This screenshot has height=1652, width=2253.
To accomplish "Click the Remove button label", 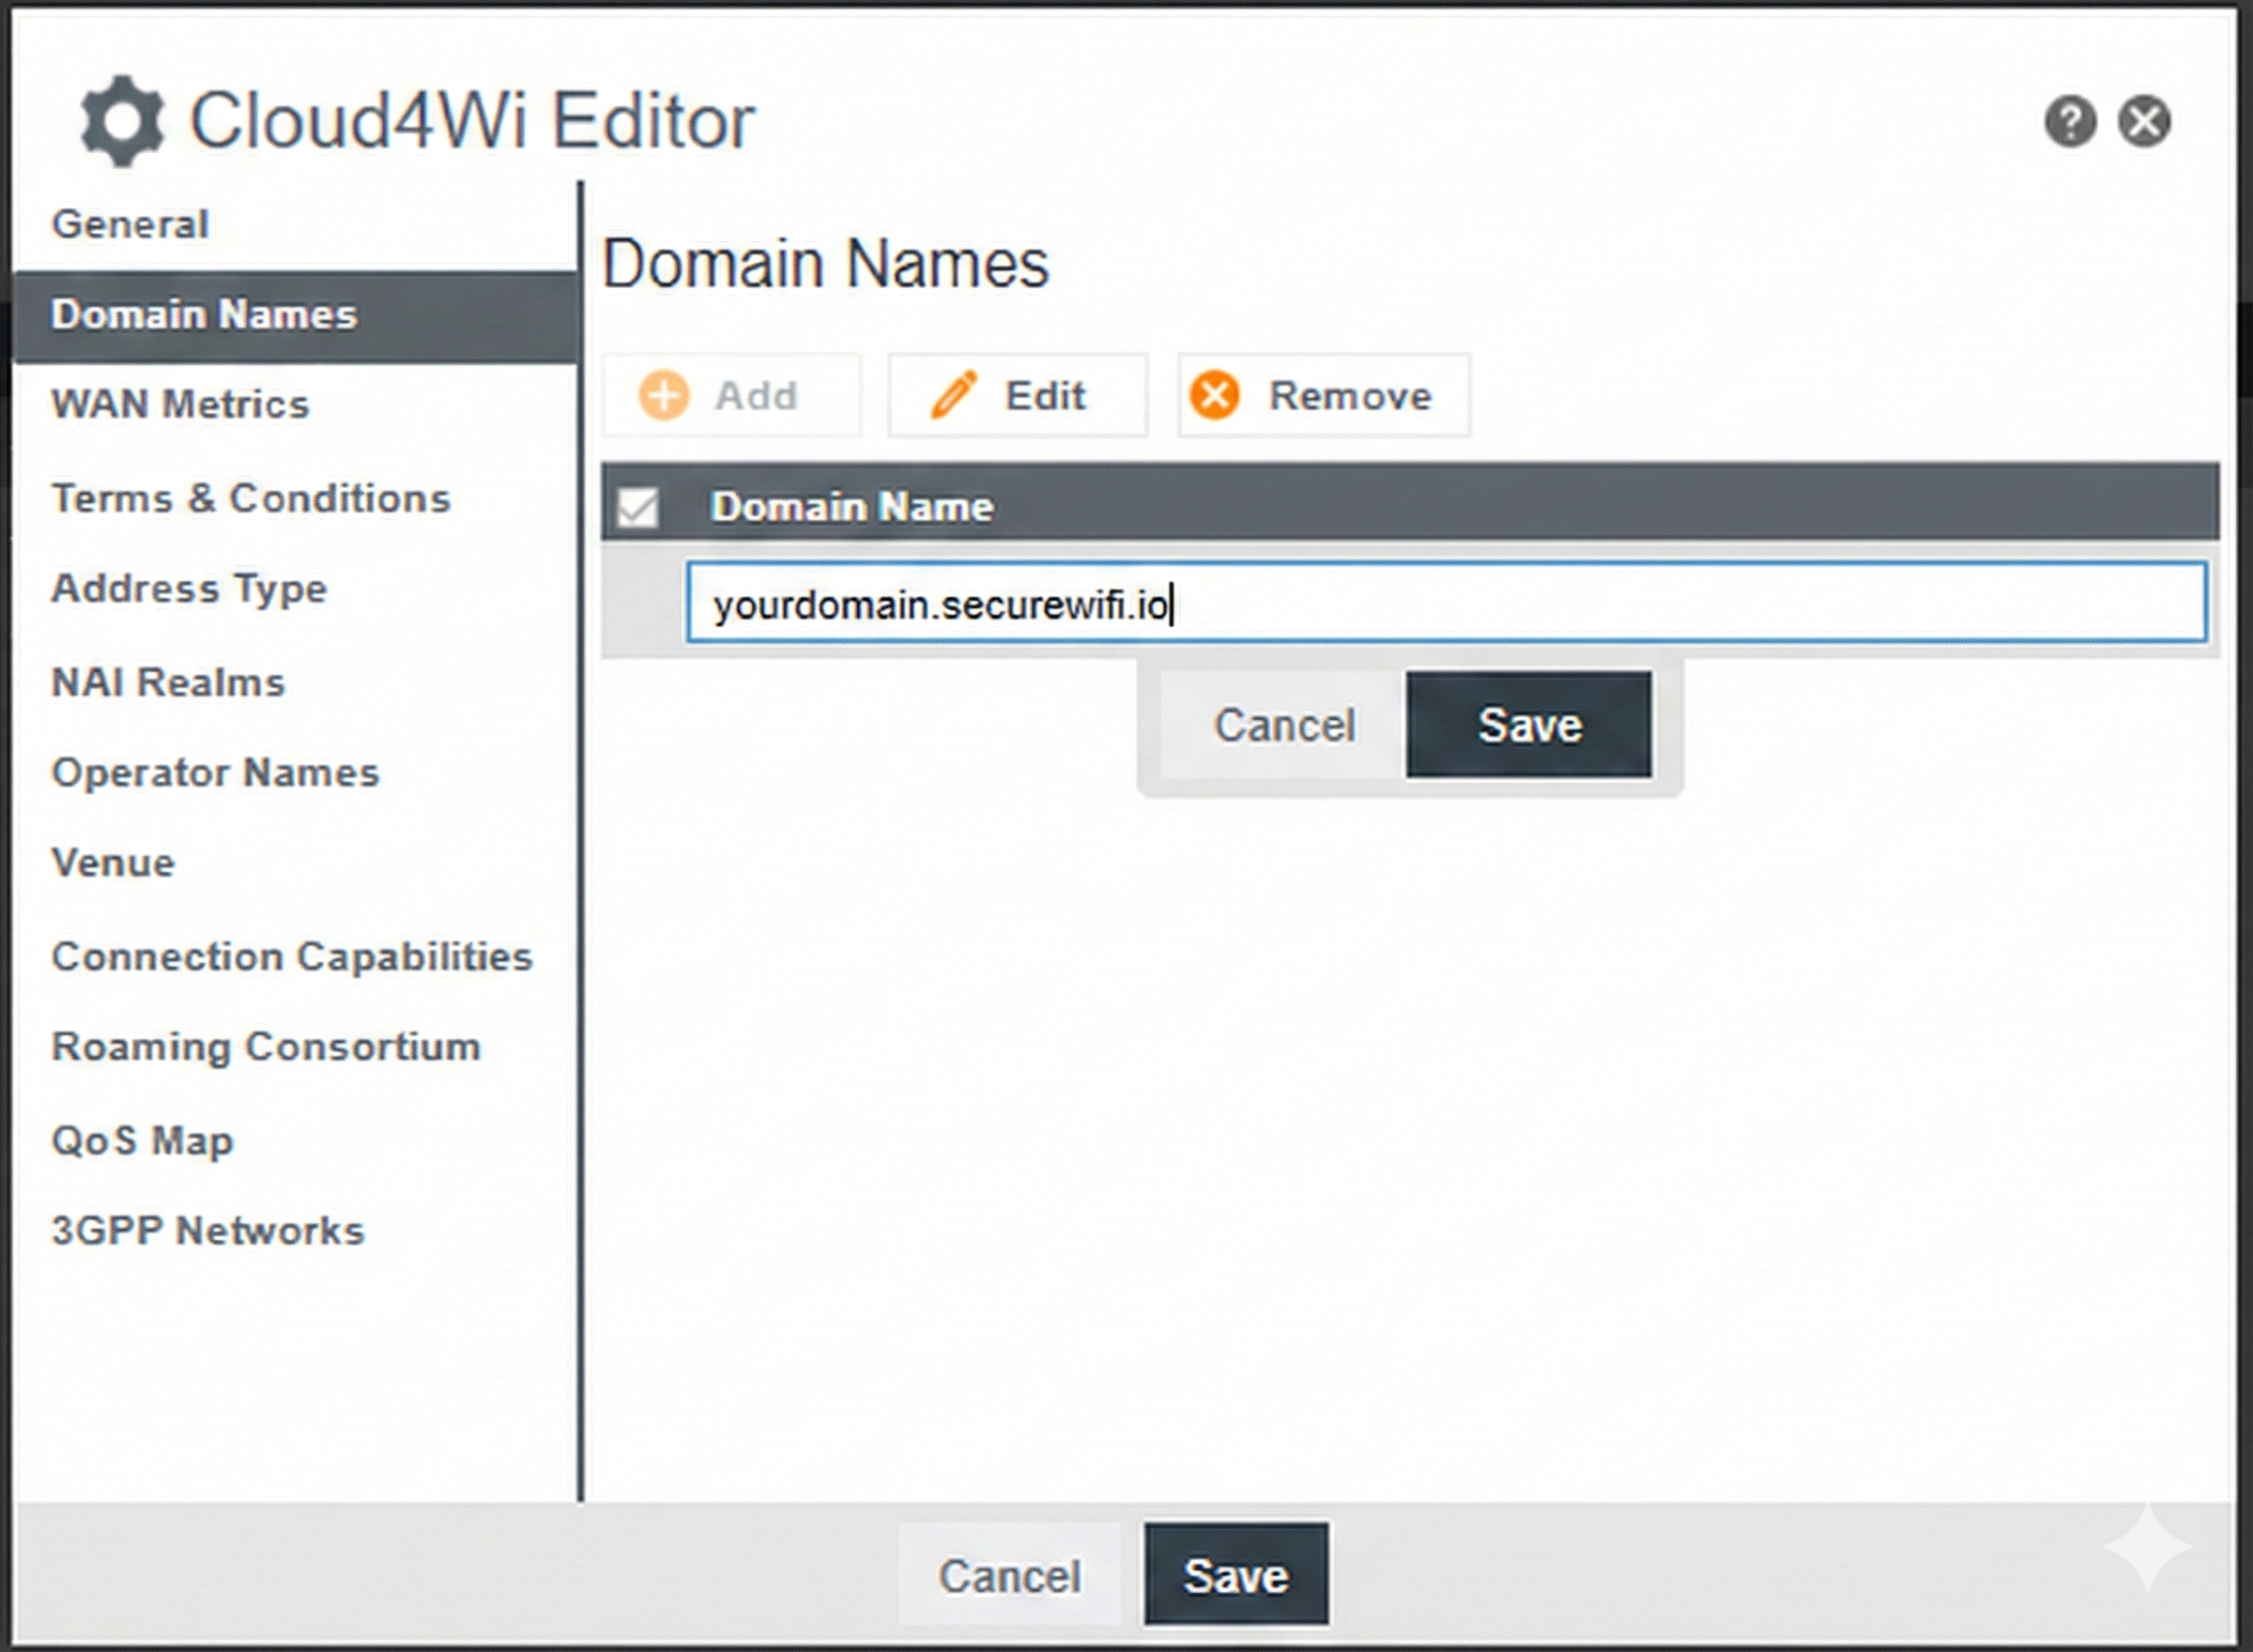I will [x=1350, y=396].
